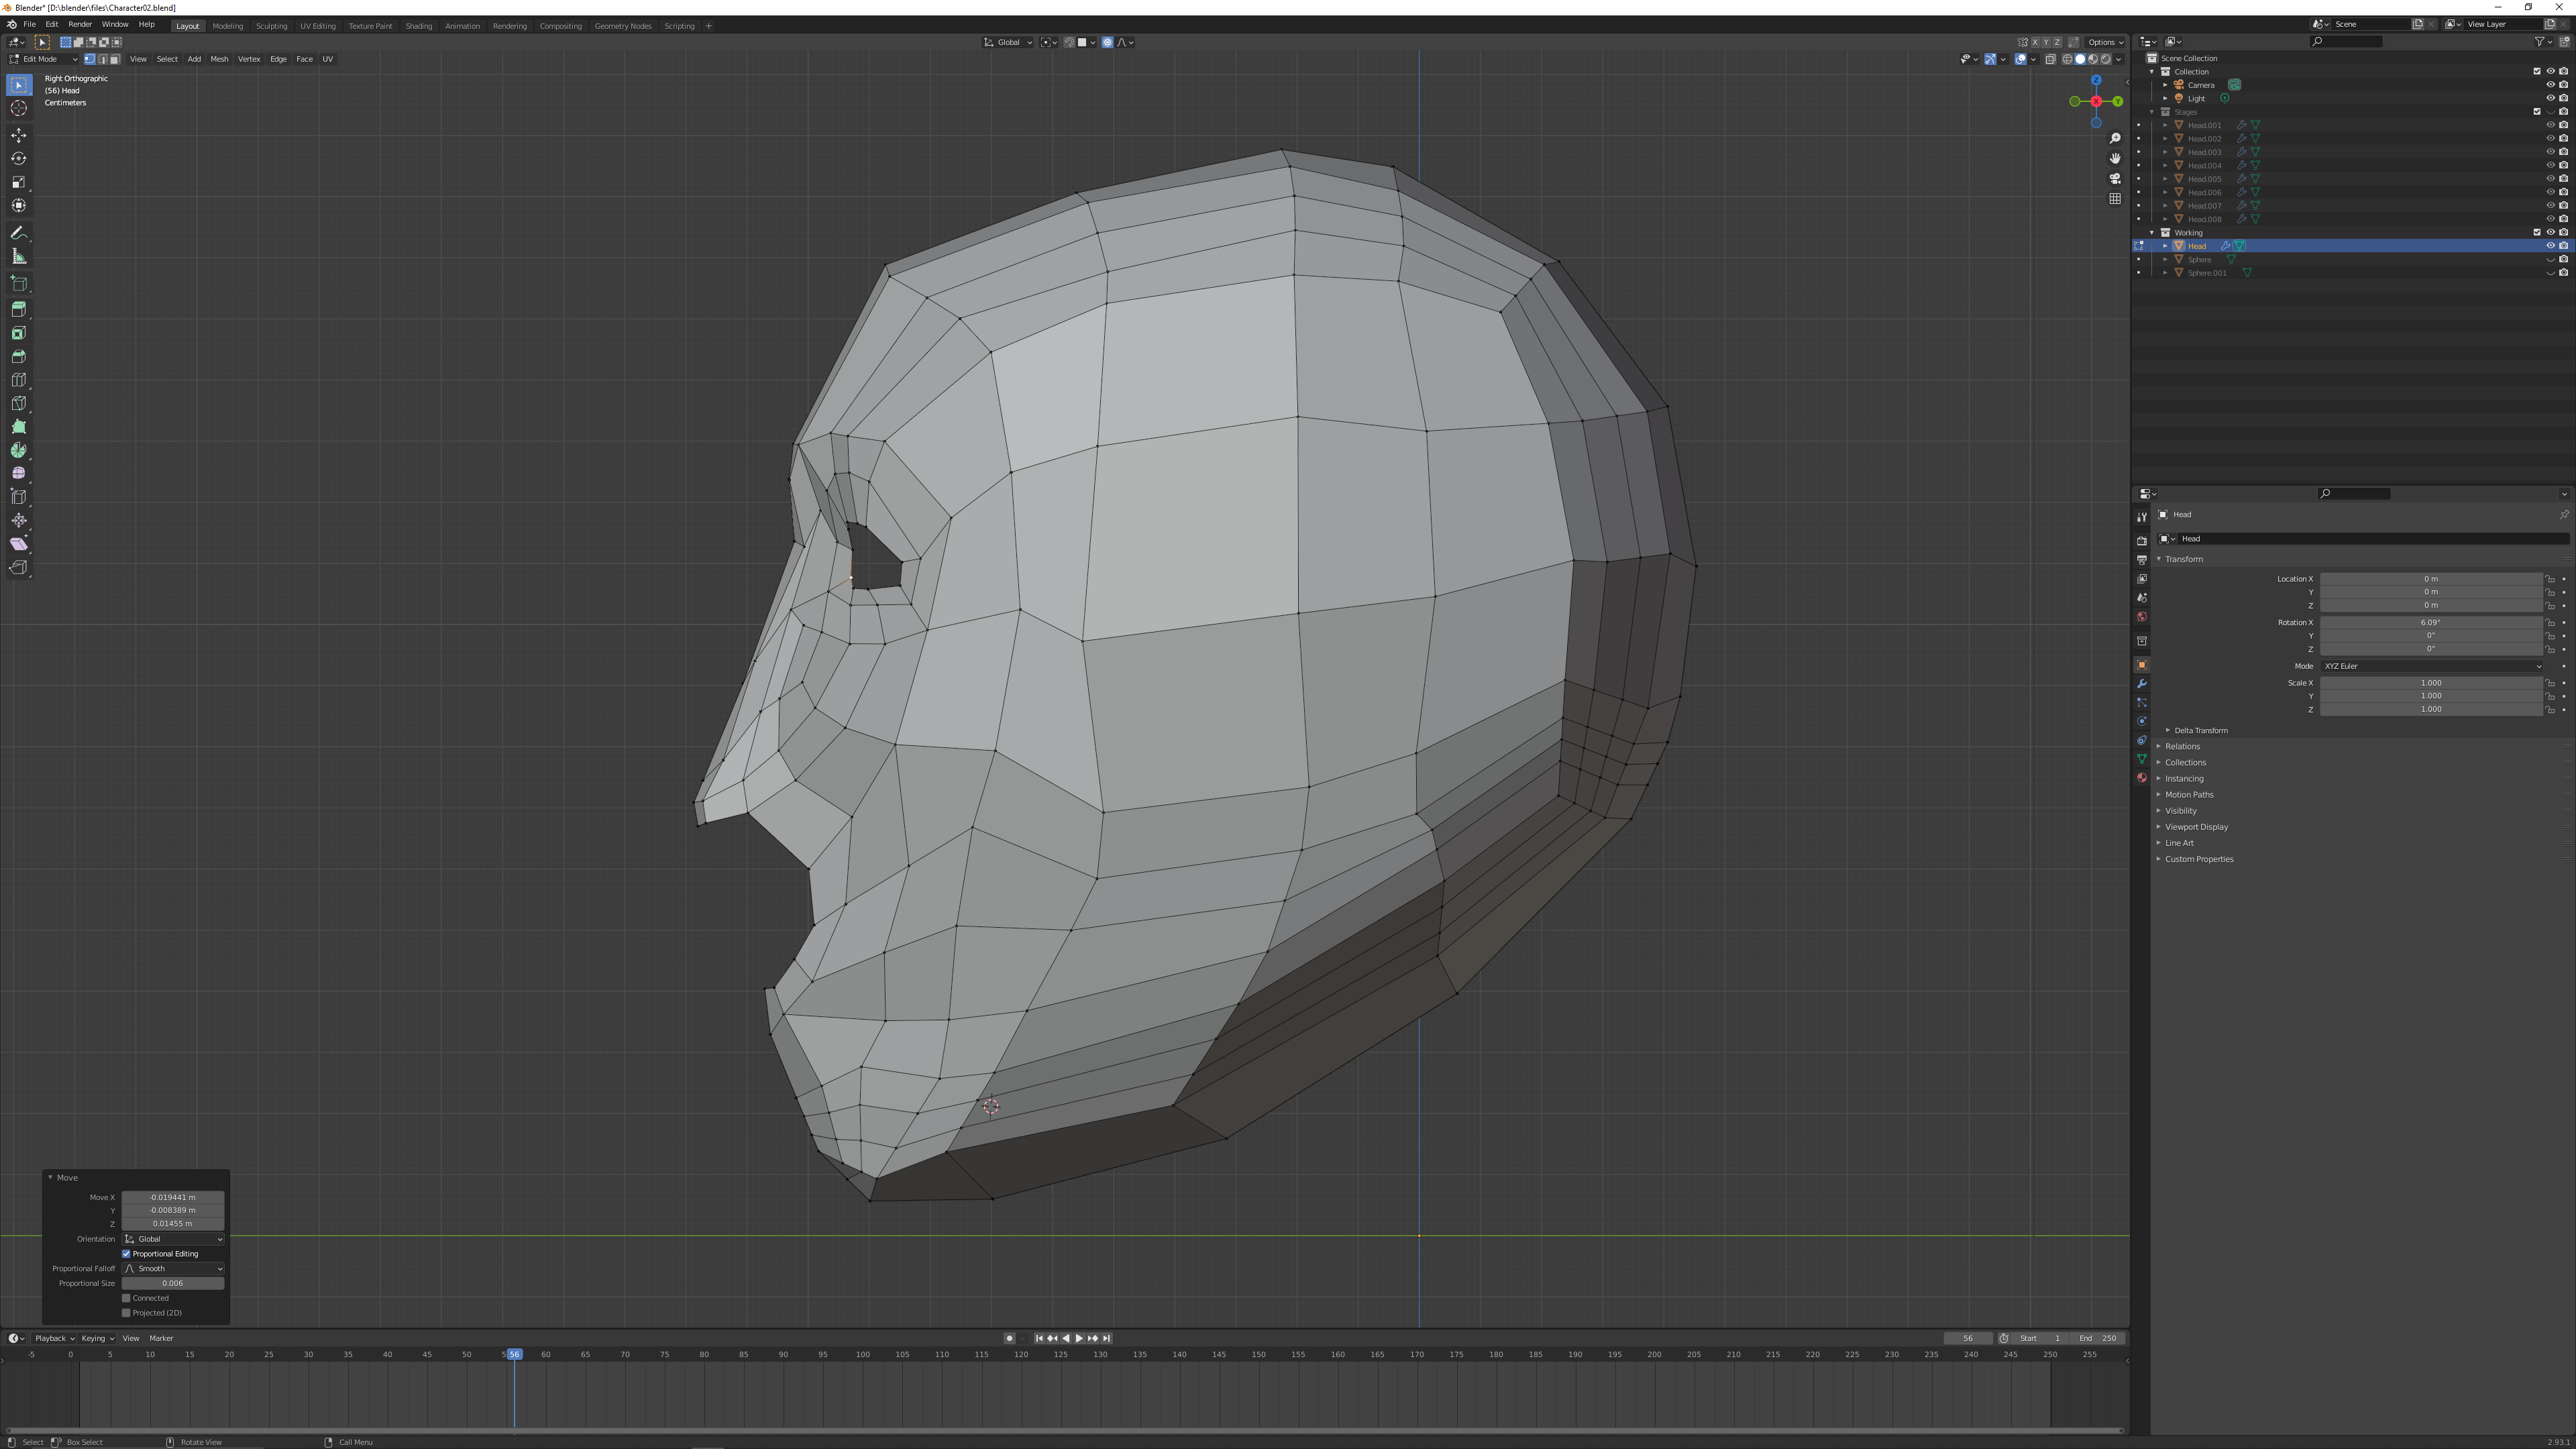Open the Modifier properties tab
Image resolution: width=2576 pixels, height=1449 pixels.
(2141, 684)
